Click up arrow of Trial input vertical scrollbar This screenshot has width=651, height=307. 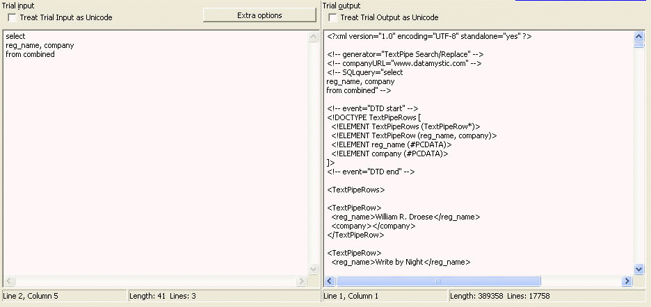point(312,37)
